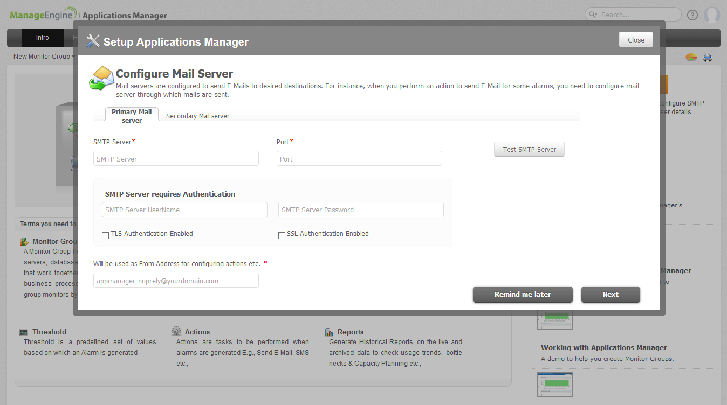Click the 'SMTP Server requires Authentication' label

pos(170,194)
